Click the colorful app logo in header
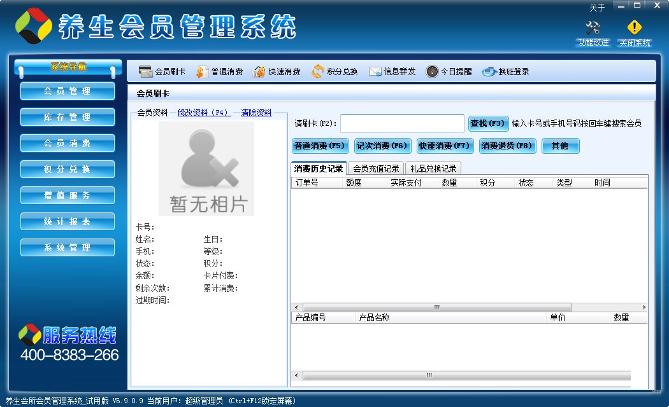Image resolution: width=669 pixels, height=407 pixels. tap(33, 26)
